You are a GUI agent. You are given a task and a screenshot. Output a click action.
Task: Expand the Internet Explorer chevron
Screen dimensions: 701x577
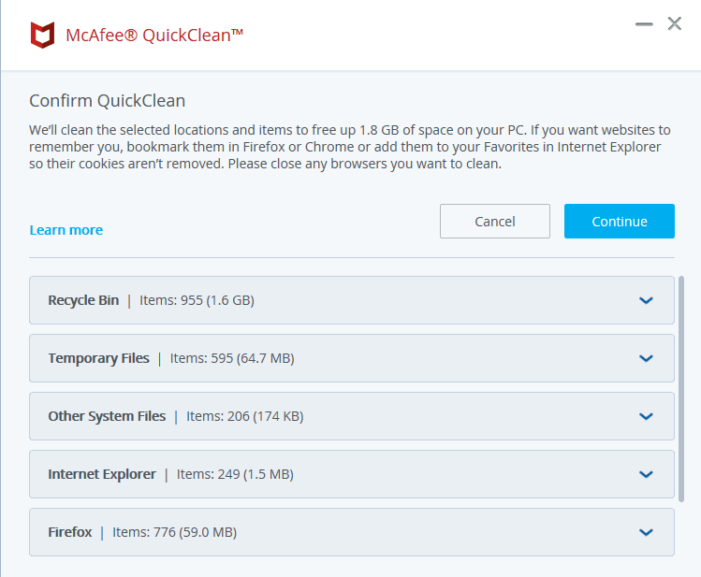(646, 474)
